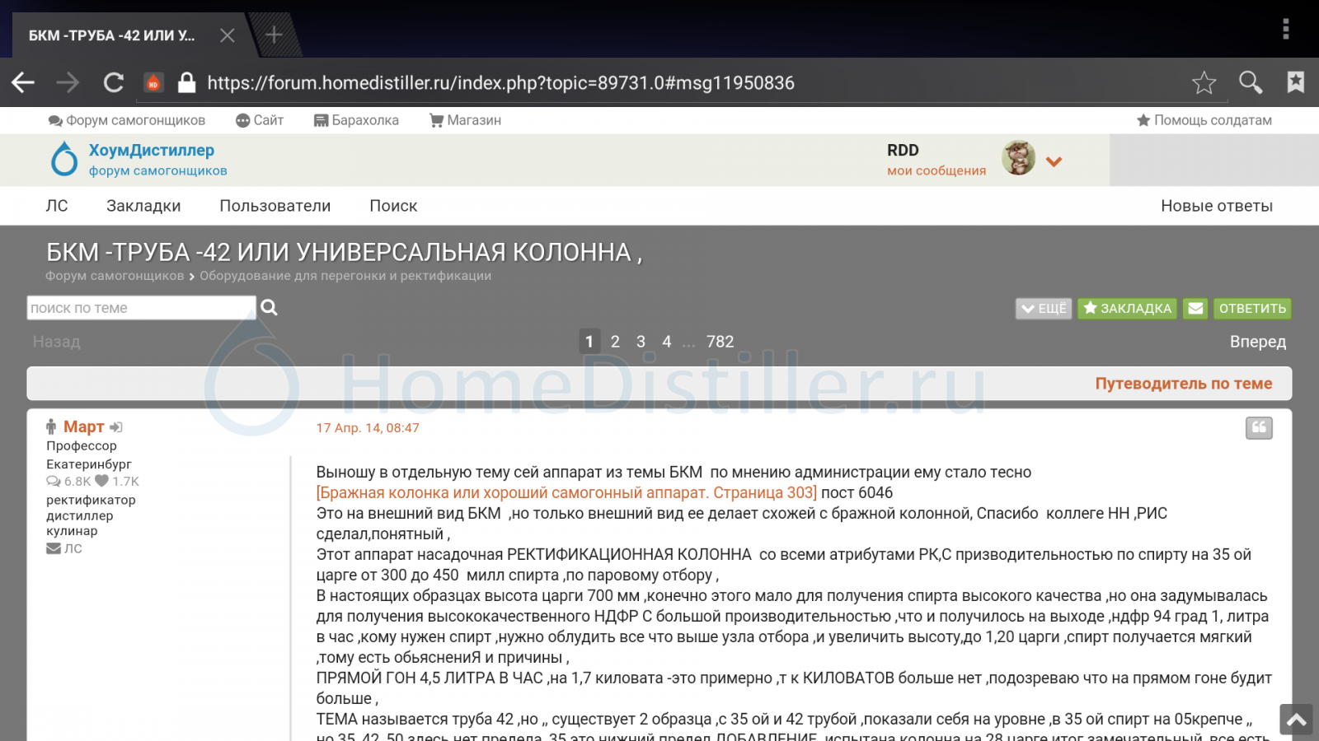Add topic via ЗАКЛАДКА button
1319x741 pixels.
[1127, 308]
